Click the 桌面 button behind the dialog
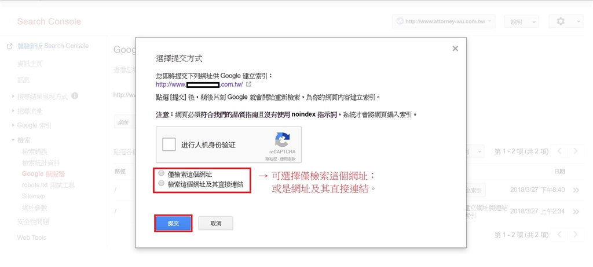This screenshot has height=267, width=593. [x=125, y=122]
